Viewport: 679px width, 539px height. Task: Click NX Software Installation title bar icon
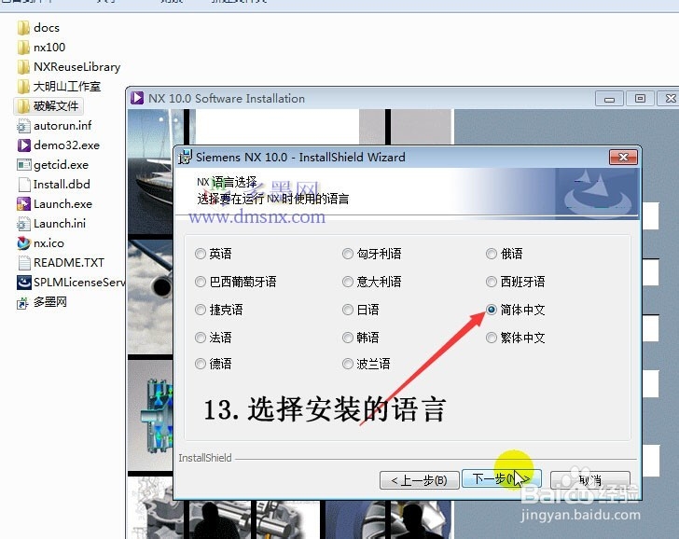click(137, 98)
